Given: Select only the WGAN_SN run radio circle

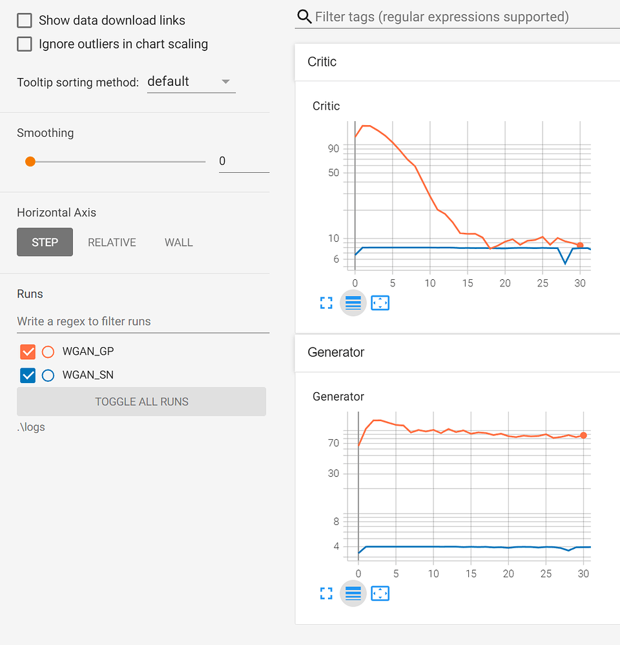Looking at the screenshot, I should click(x=48, y=375).
